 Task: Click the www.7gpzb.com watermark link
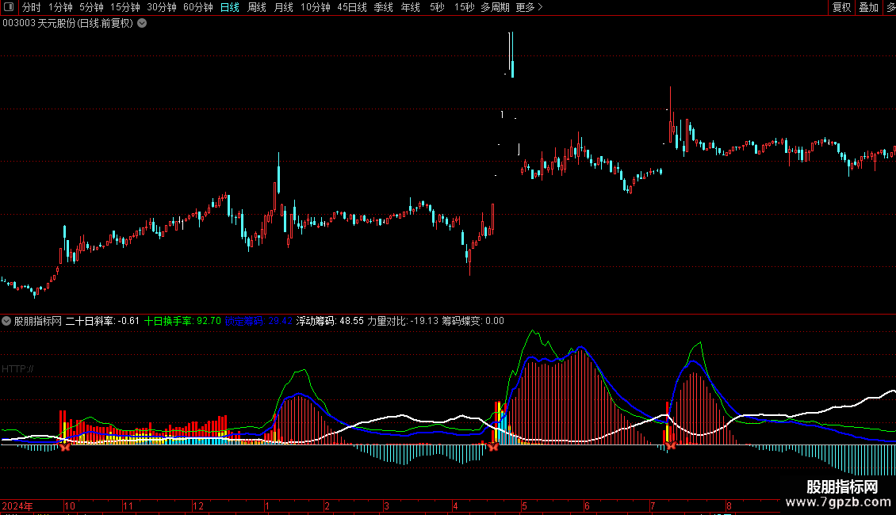click(840, 502)
